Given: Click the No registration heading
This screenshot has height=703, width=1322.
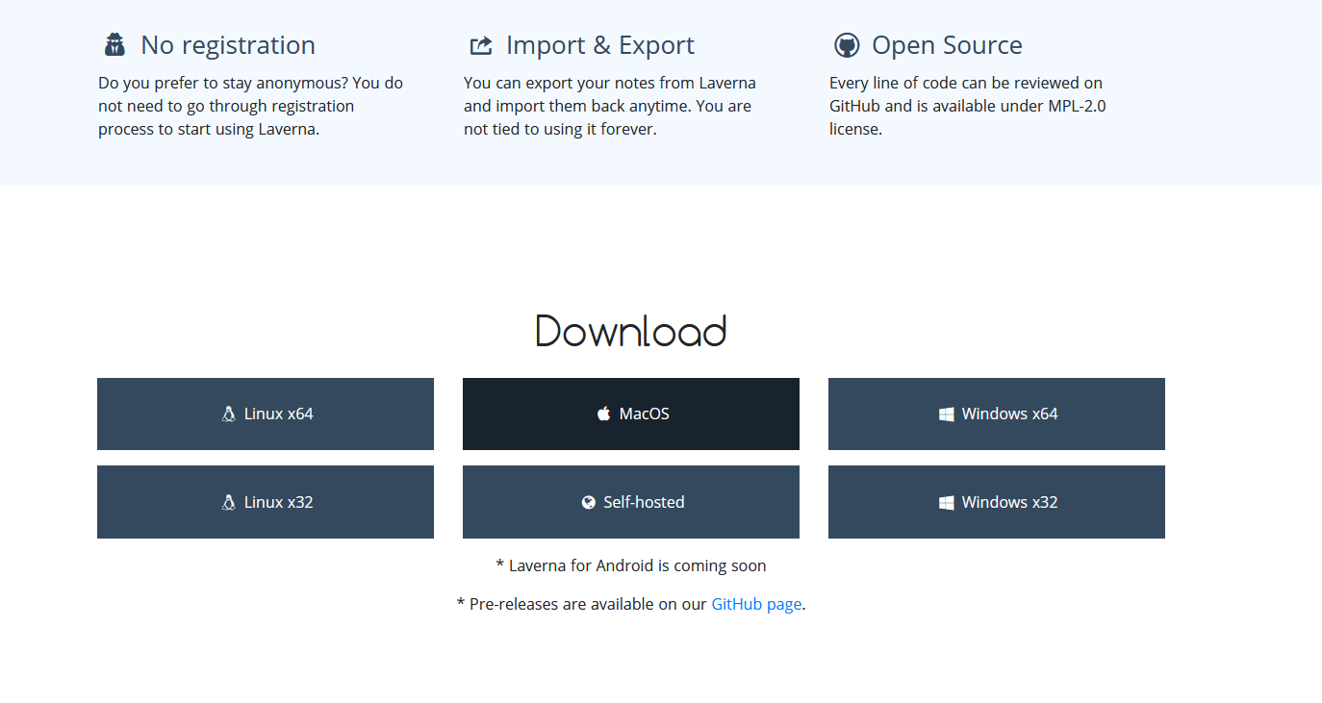Looking at the screenshot, I should pyautogui.click(x=228, y=45).
